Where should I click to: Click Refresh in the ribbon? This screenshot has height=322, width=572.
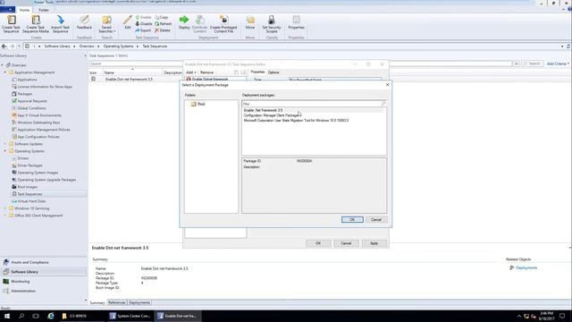pos(163,24)
